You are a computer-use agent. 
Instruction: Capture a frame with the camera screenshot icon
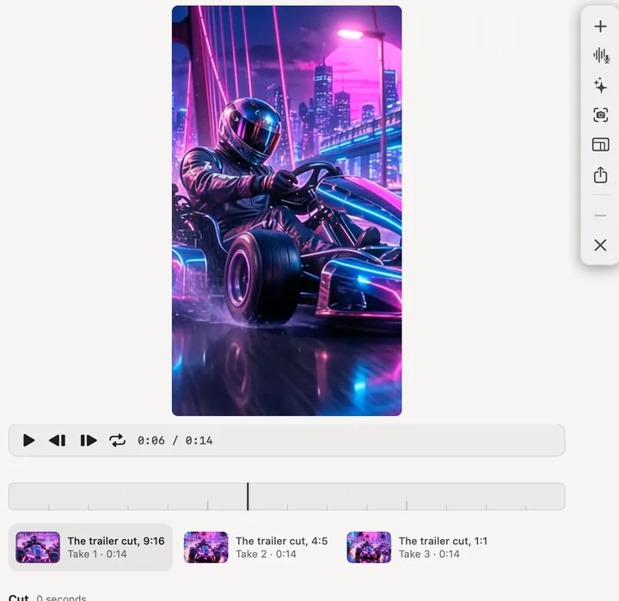coord(600,115)
